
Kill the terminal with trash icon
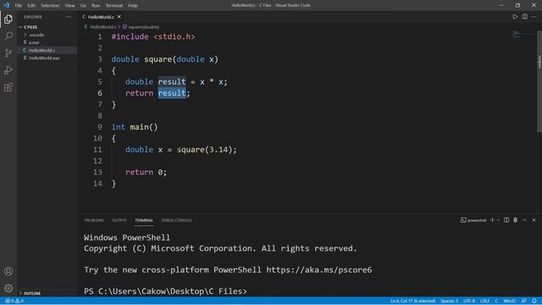point(516,220)
